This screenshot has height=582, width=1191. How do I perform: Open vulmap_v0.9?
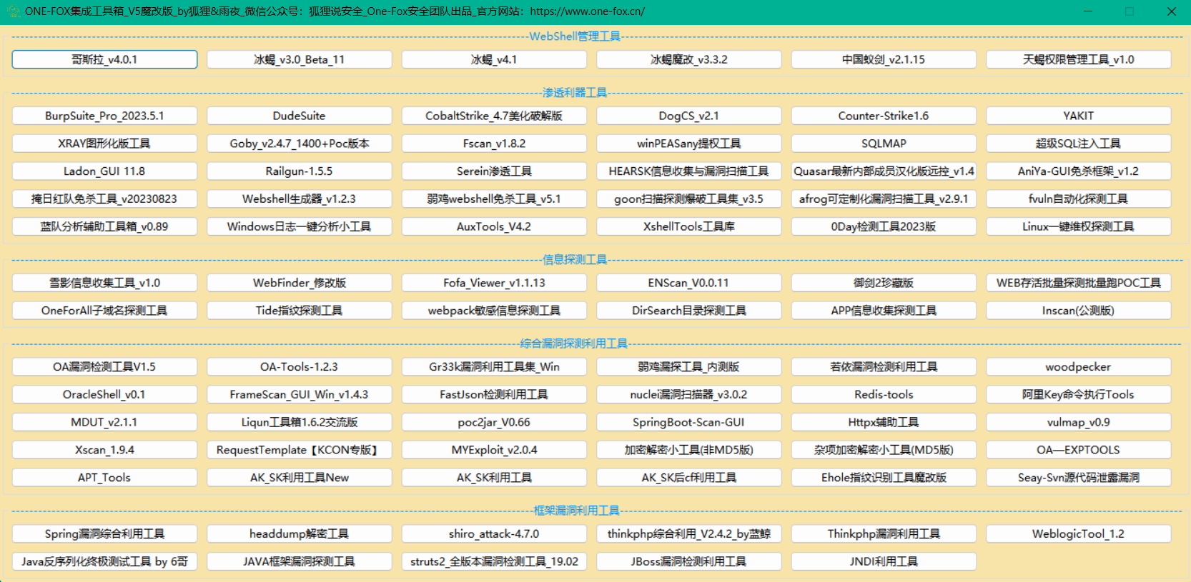[1079, 423]
